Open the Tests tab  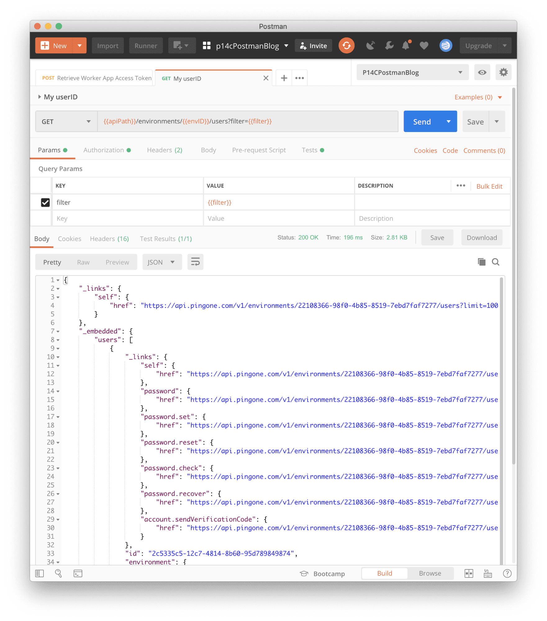click(313, 150)
